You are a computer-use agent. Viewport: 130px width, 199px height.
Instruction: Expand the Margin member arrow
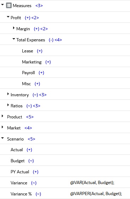pyautogui.click(x=13, y=28)
